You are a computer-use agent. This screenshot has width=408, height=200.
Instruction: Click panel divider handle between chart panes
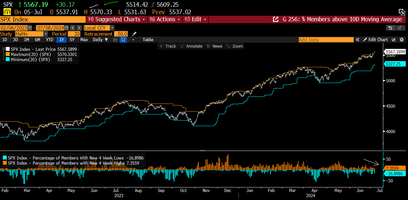point(202,150)
